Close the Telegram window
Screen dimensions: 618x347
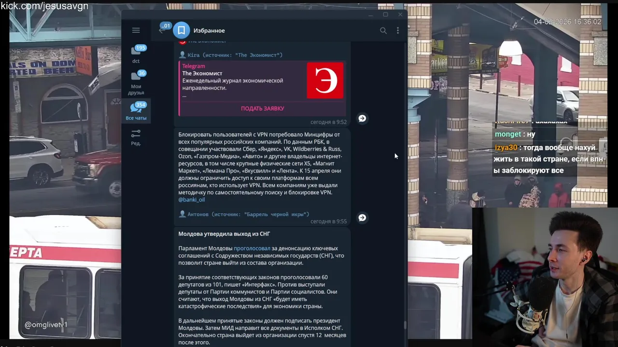[400, 14]
